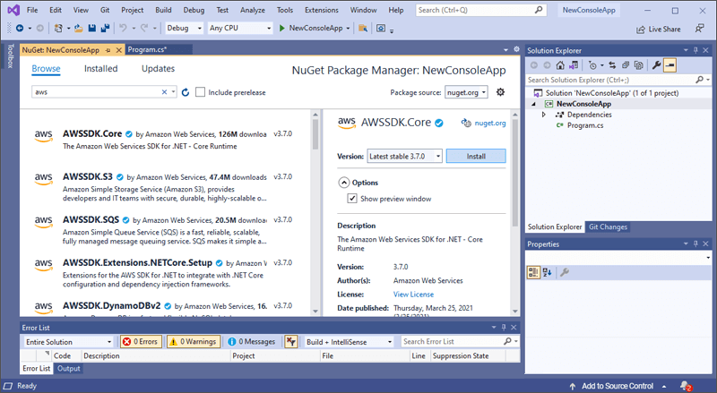The width and height of the screenshot is (717, 393).
Task: Click the Pending Changes Filter clock icon
Action: [x=592, y=65]
